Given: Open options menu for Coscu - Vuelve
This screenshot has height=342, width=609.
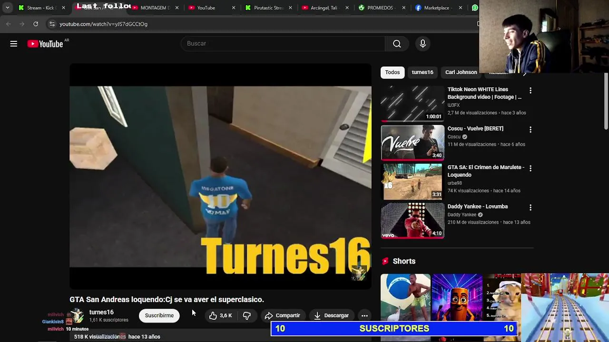Looking at the screenshot, I should pos(530,129).
